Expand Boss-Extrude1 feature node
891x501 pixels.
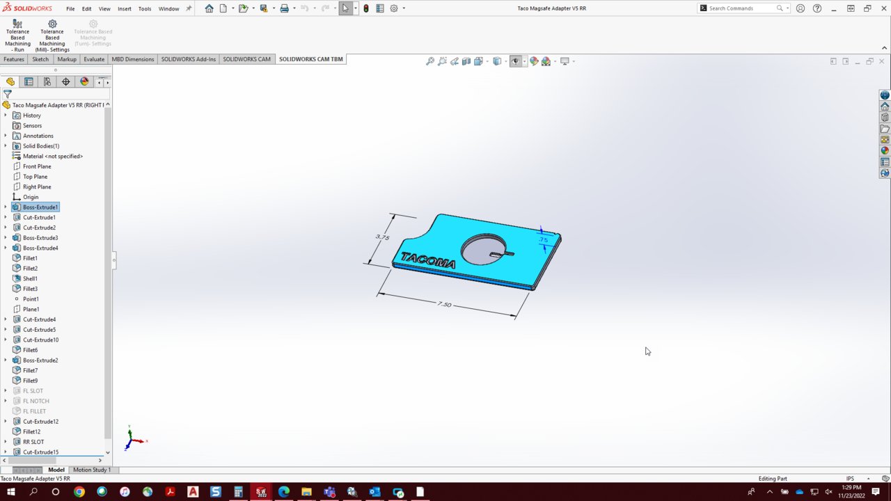6,207
